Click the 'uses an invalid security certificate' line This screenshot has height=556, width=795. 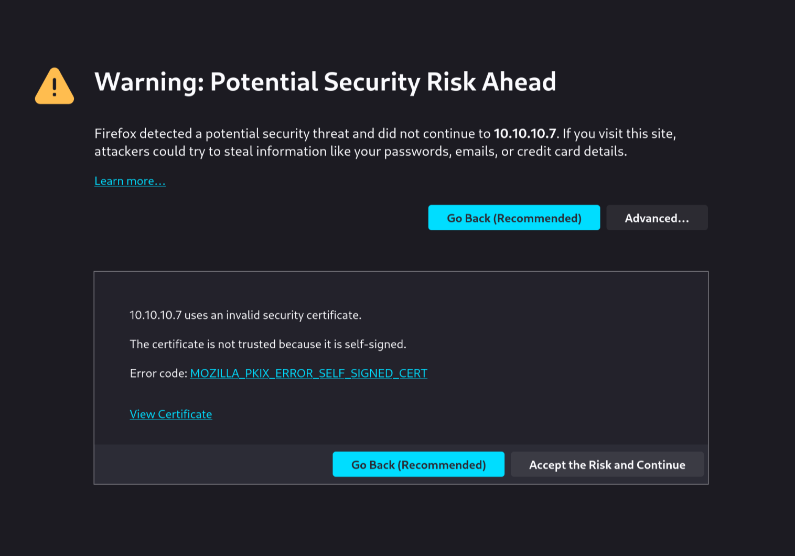pyautogui.click(x=245, y=315)
